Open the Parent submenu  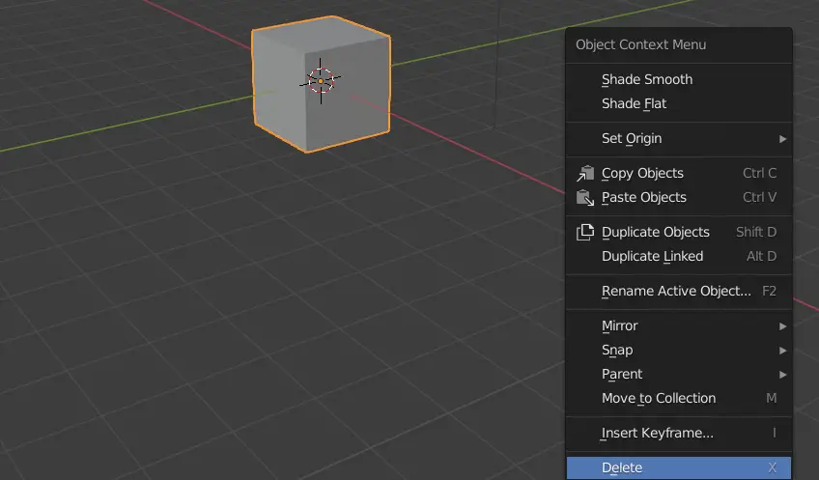click(679, 374)
